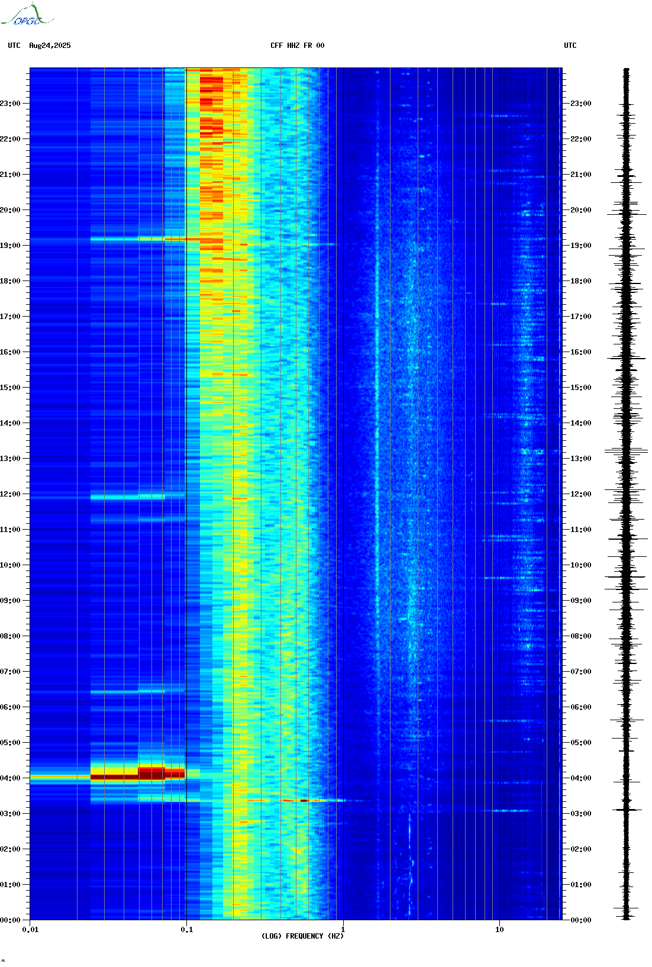Click 00:00 on the right time axis
652x967 pixels.
pos(581,920)
